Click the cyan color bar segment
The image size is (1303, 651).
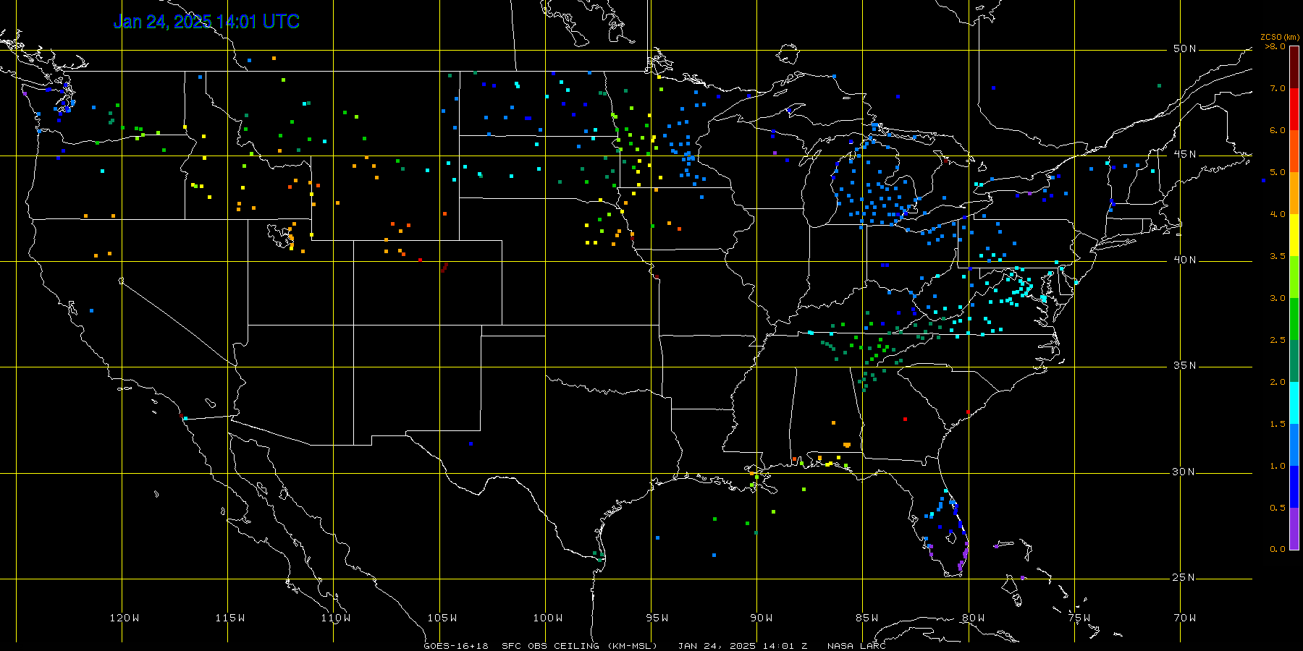(1294, 403)
